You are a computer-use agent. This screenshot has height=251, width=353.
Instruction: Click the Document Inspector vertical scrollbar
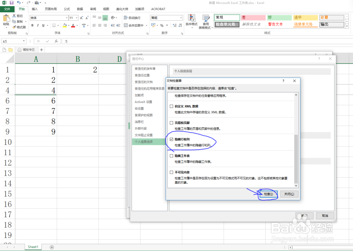(296, 159)
